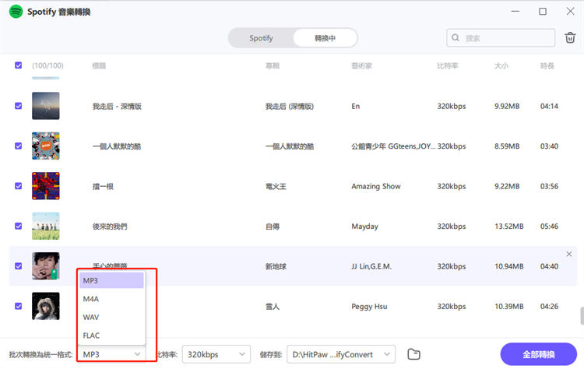Viewport: 584px width, 369px height.
Task: Toggle the select-all (100/100) checkbox
Action: 18,65
